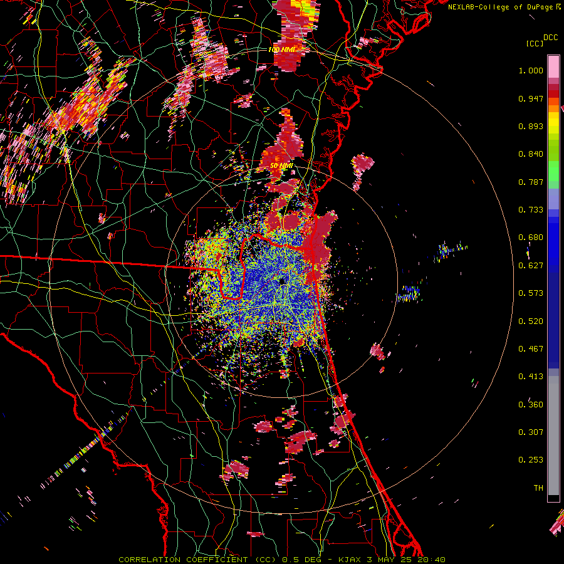The image size is (564, 564).
Task: Click the 0.680 color scale value
Action: (x=531, y=238)
